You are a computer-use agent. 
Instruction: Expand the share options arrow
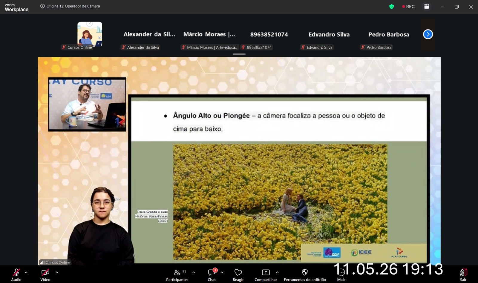pyautogui.click(x=277, y=272)
